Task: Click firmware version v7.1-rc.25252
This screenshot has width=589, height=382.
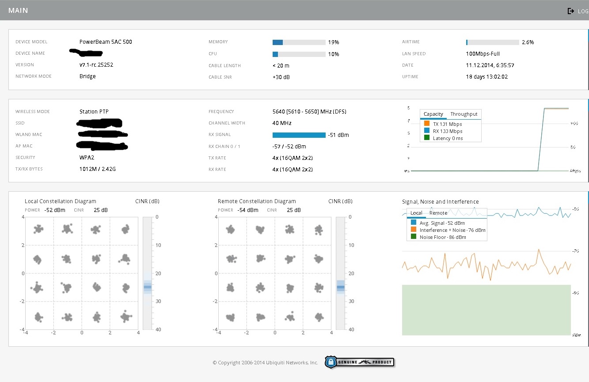Action: pyautogui.click(x=96, y=65)
